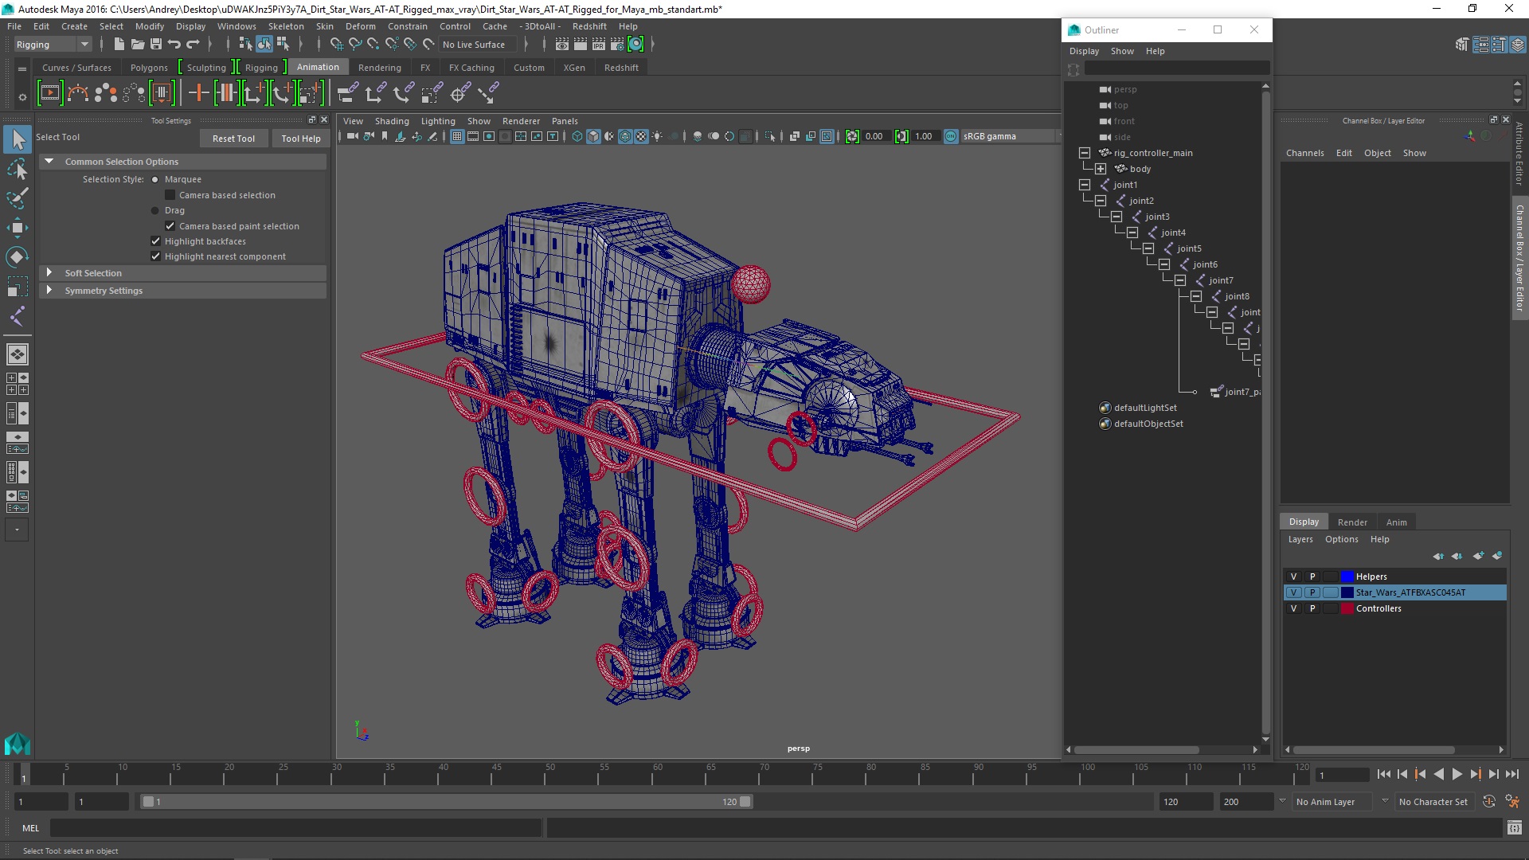Image resolution: width=1529 pixels, height=860 pixels.
Task: Click the Animation Preferences icon
Action: click(x=1512, y=802)
